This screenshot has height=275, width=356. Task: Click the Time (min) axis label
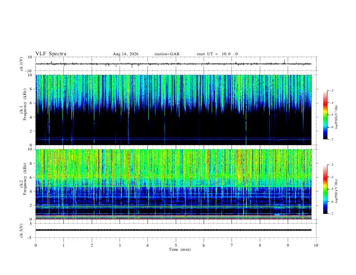tap(180, 249)
